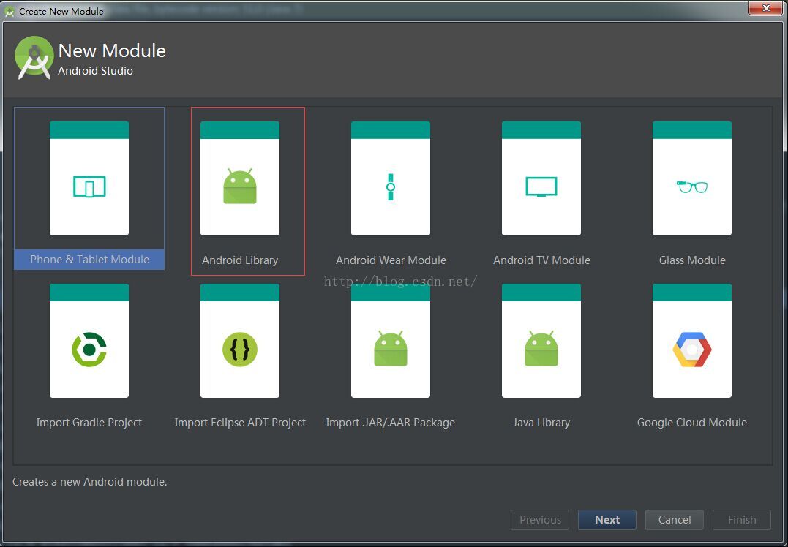
Task: Click the Android Studio logo in header
Action: (34, 58)
